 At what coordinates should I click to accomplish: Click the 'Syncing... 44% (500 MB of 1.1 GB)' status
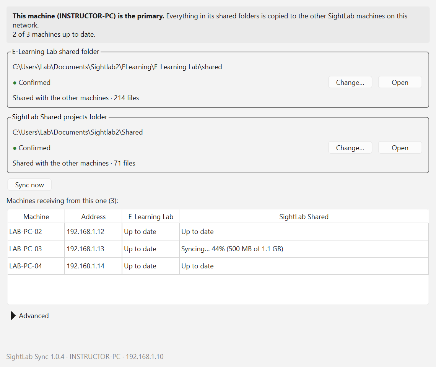coord(304,249)
